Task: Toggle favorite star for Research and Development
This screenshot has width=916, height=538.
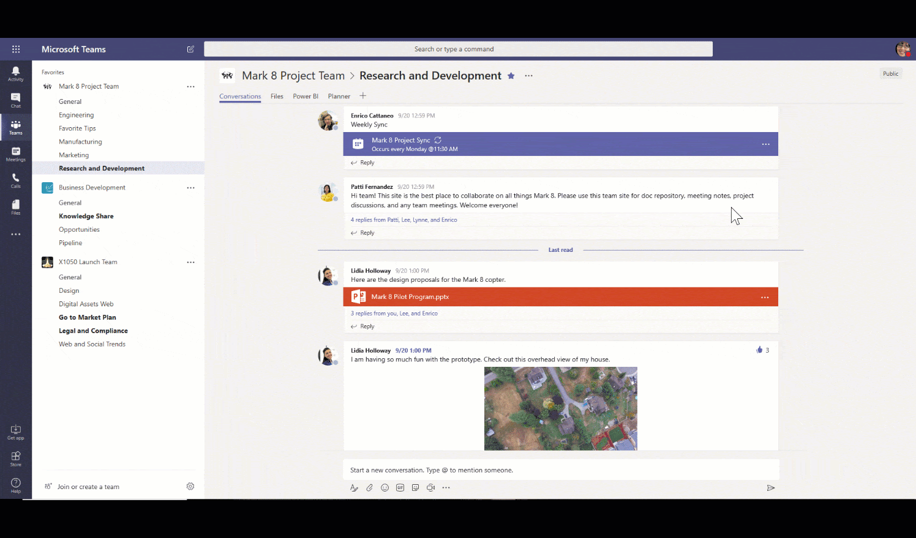Action: [x=511, y=76]
